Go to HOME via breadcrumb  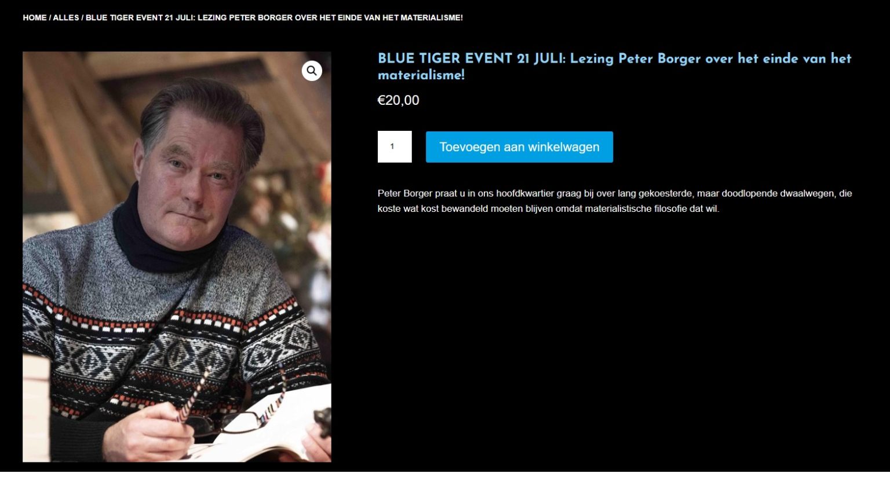click(x=35, y=18)
